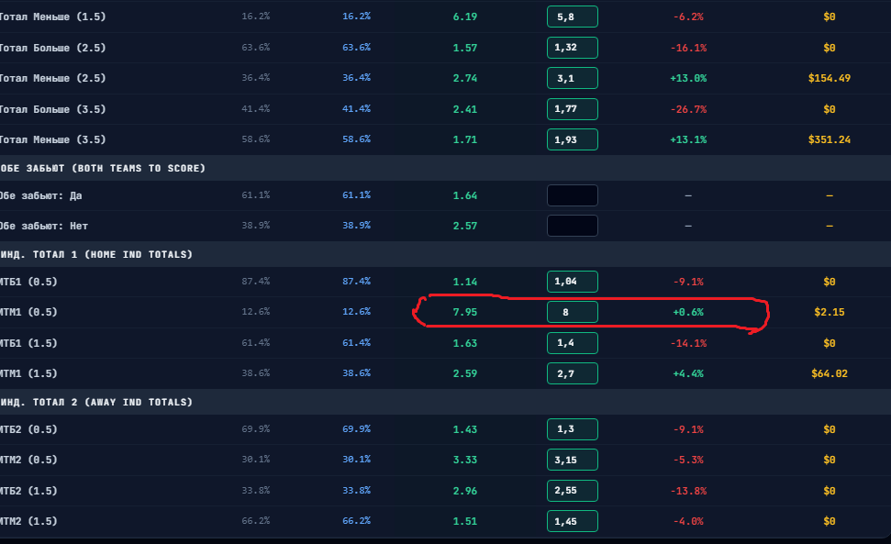Select fair odds value 2.74
The height and width of the screenshot is (544, 891).
coord(465,78)
